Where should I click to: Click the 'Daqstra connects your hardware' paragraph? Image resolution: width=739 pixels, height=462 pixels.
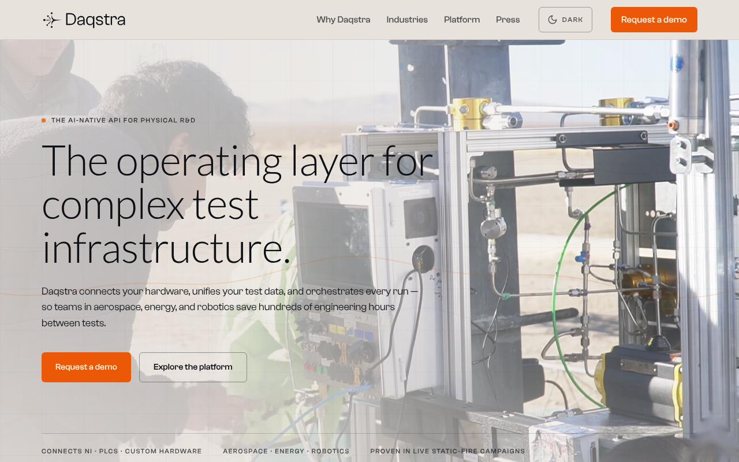[230, 307]
